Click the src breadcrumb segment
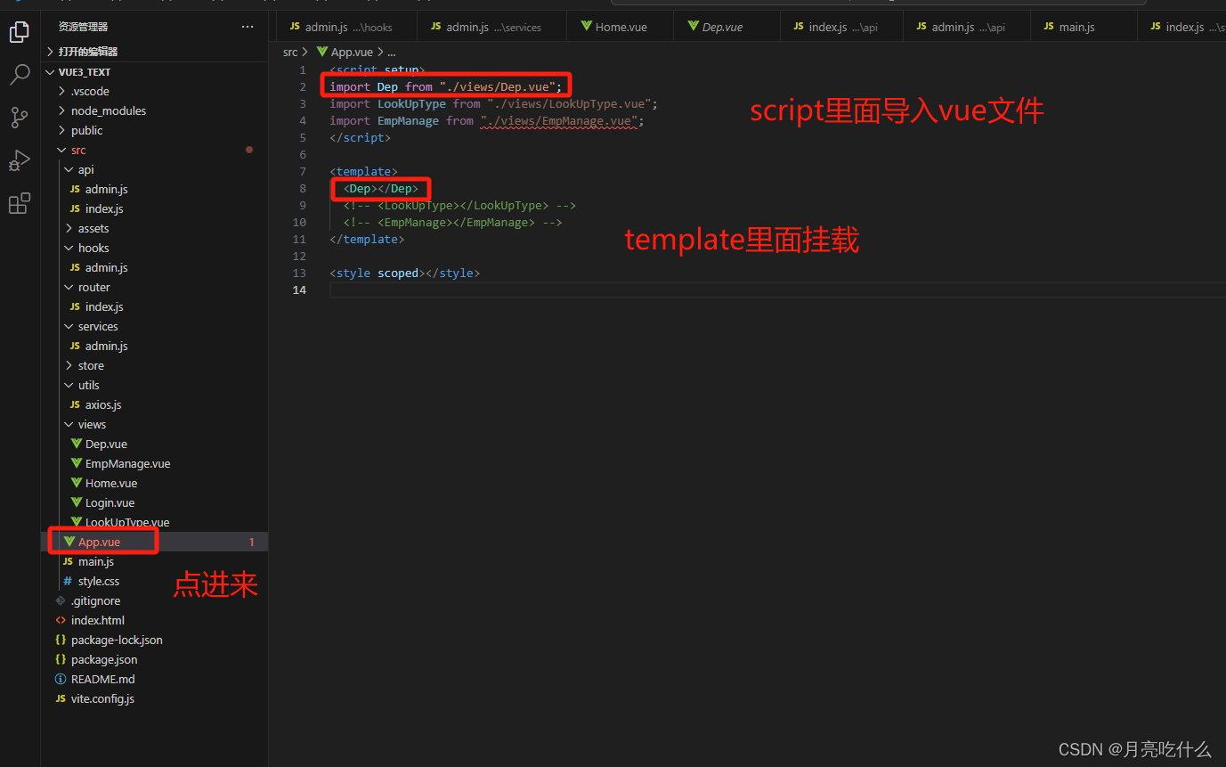Viewport: 1226px width, 767px height. pos(290,52)
